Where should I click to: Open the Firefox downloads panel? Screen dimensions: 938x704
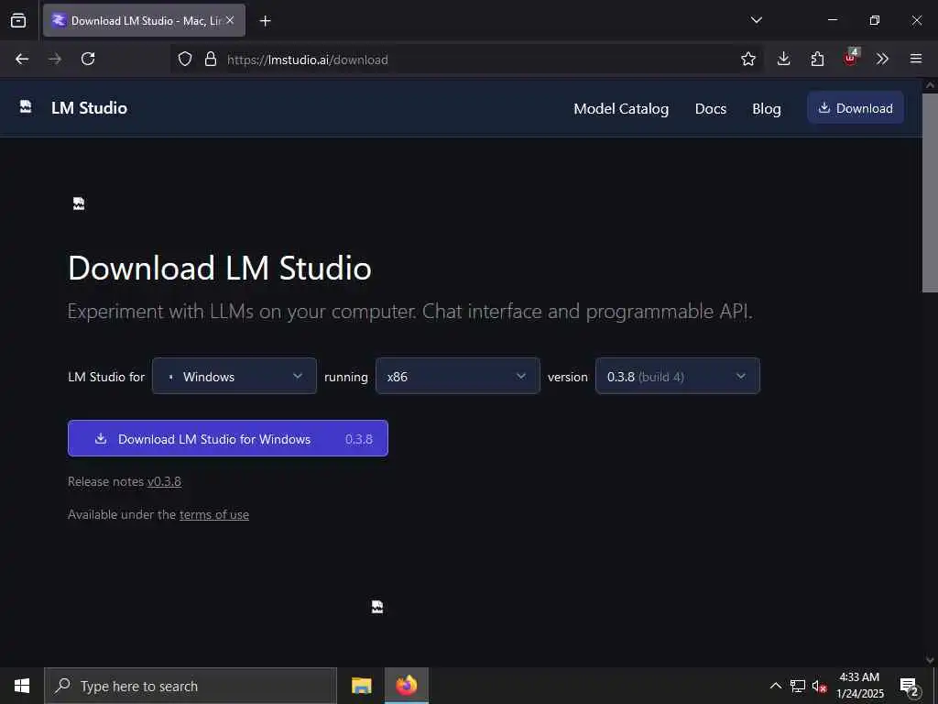coord(784,59)
